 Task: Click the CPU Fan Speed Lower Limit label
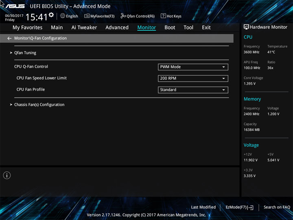click(x=42, y=78)
